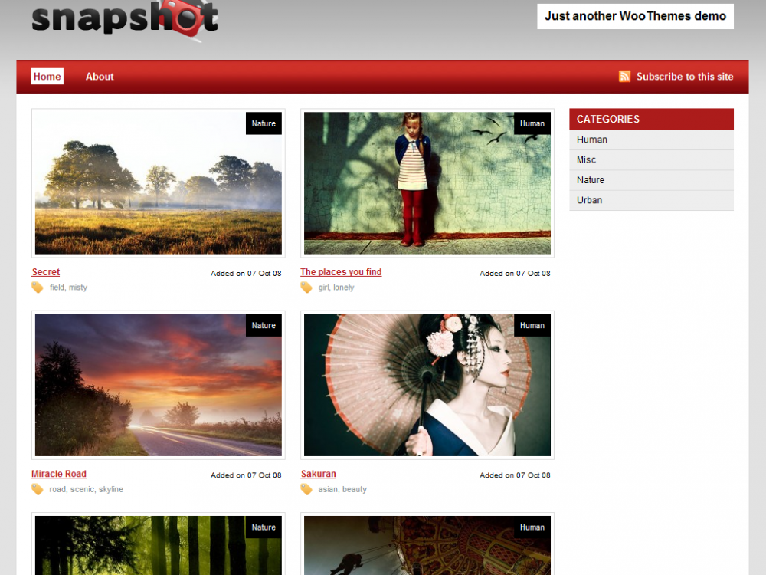Click 'Just another WooThemes demo' tagline
Viewport: 766px width, 575px height.
pos(635,16)
